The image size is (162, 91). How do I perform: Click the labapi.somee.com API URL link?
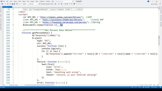click(61, 17)
